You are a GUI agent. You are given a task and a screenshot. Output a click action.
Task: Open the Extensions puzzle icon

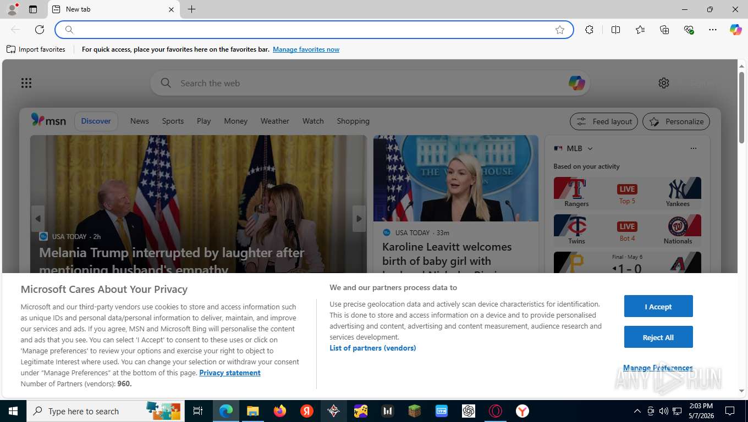coord(589,30)
